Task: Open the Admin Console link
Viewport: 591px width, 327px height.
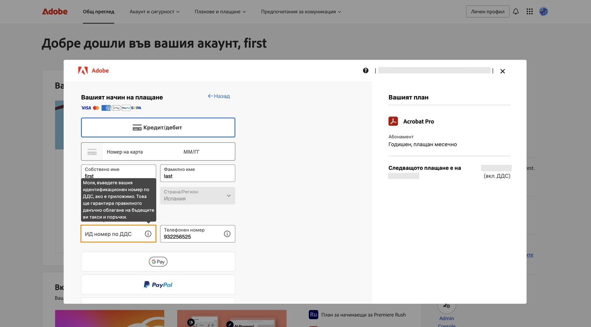Action: coord(447,322)
